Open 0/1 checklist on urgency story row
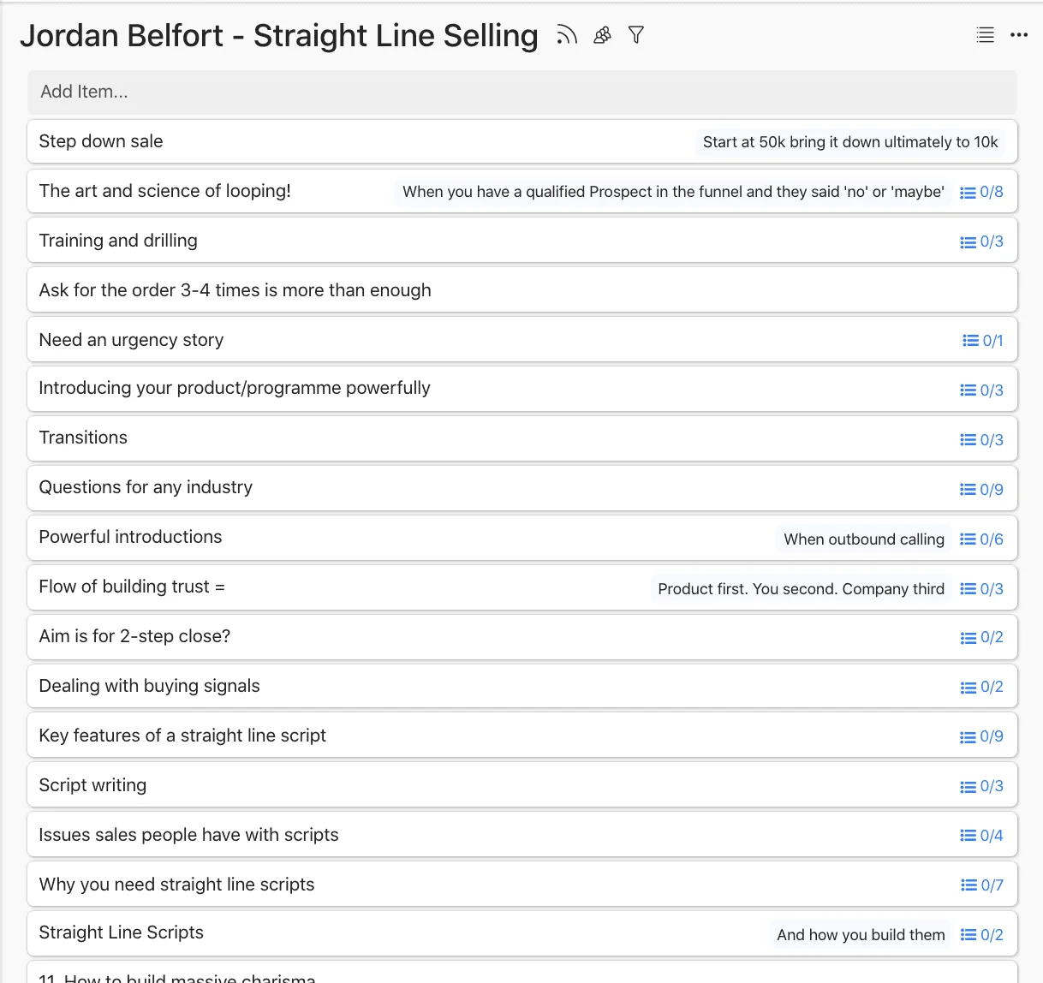1043x983 pixels. (x=983, y=341)
